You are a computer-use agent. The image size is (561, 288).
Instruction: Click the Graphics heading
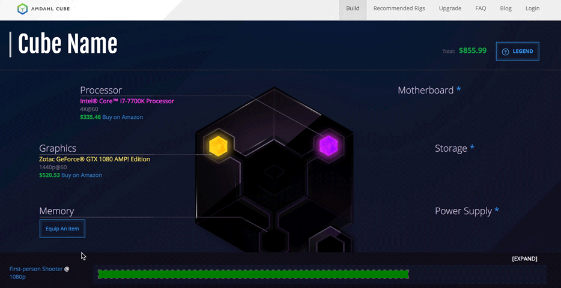[x=58, y=148]
